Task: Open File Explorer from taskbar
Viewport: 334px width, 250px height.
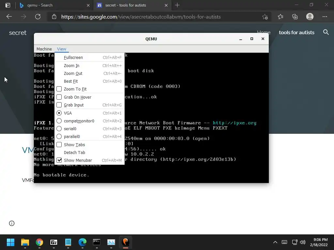Action: click(x=25, y=242)
